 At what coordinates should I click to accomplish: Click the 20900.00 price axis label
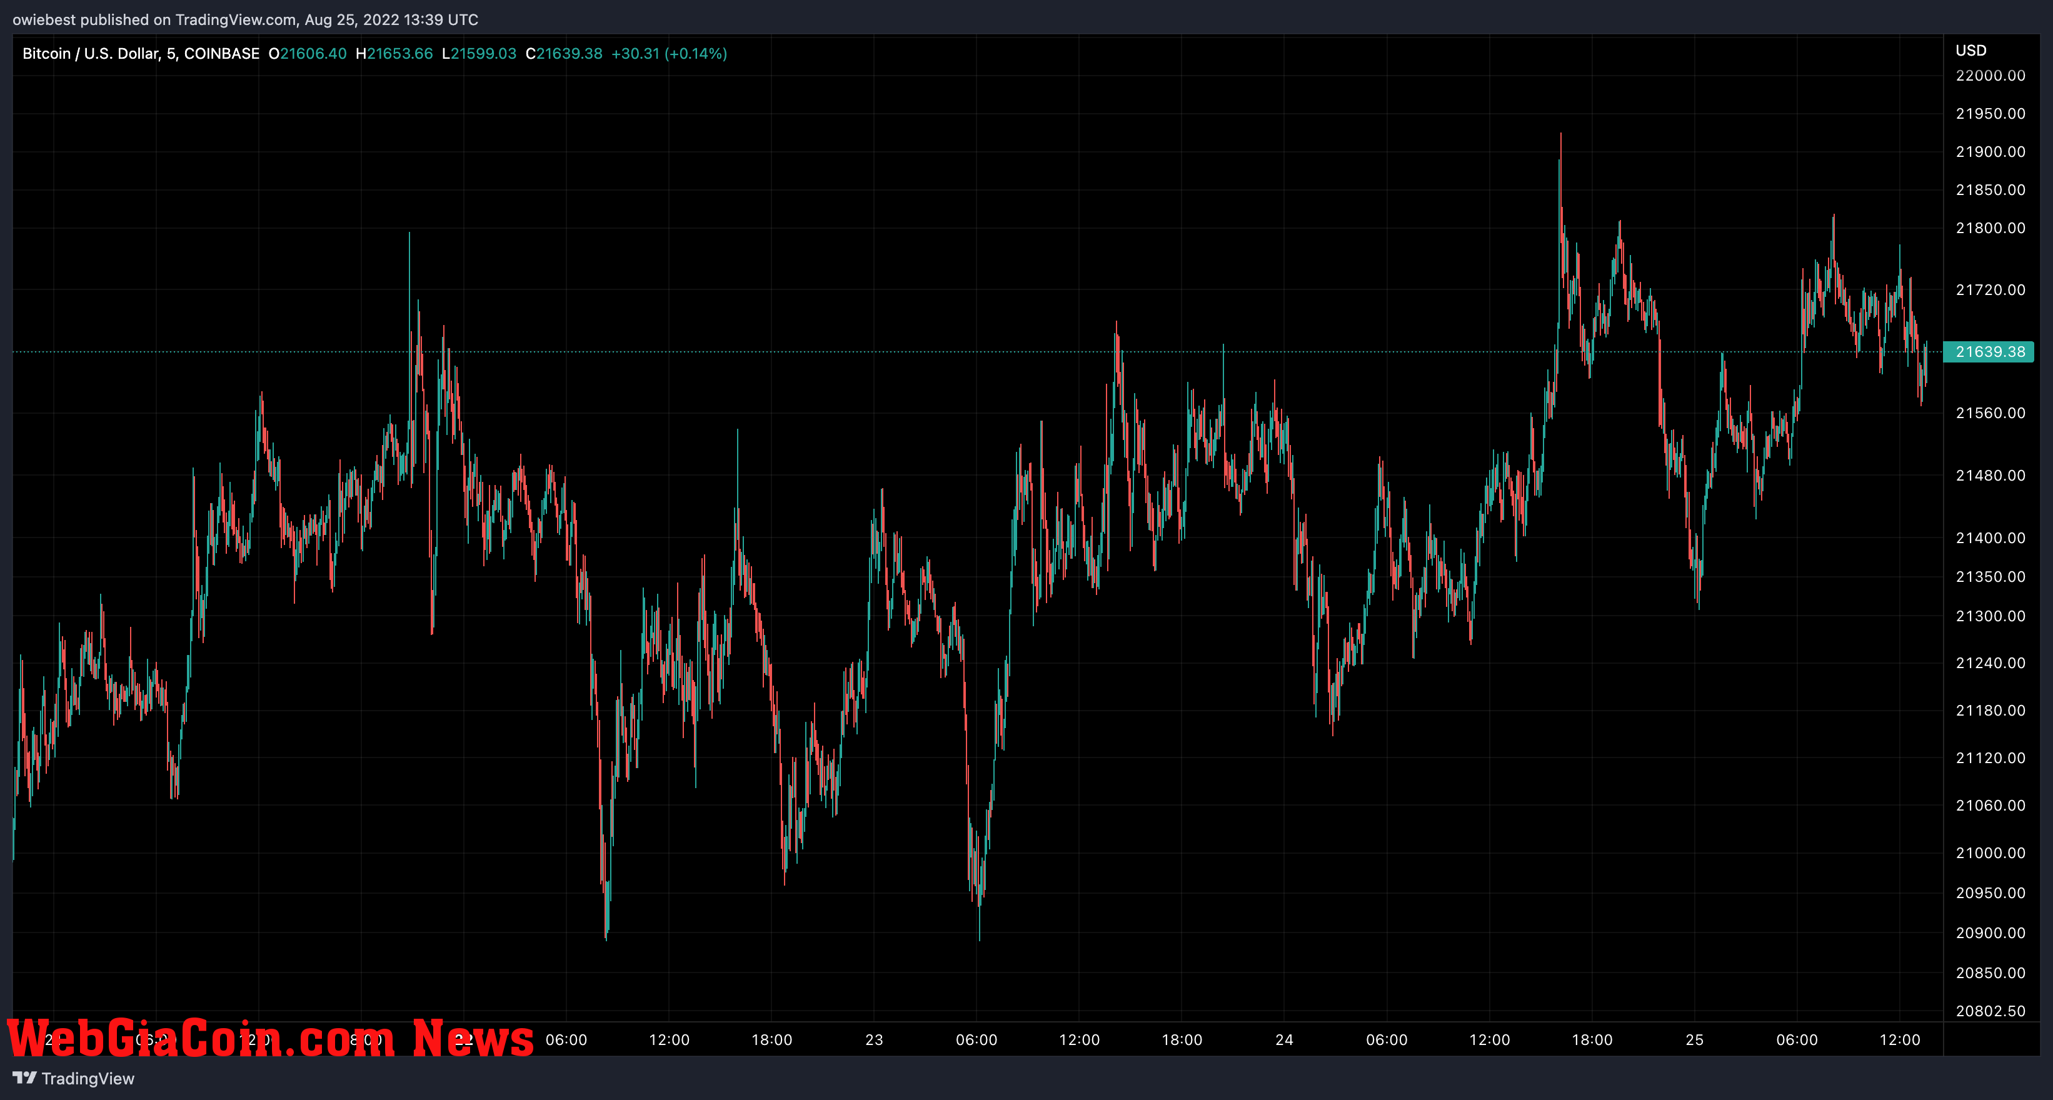click(1990, 932)
